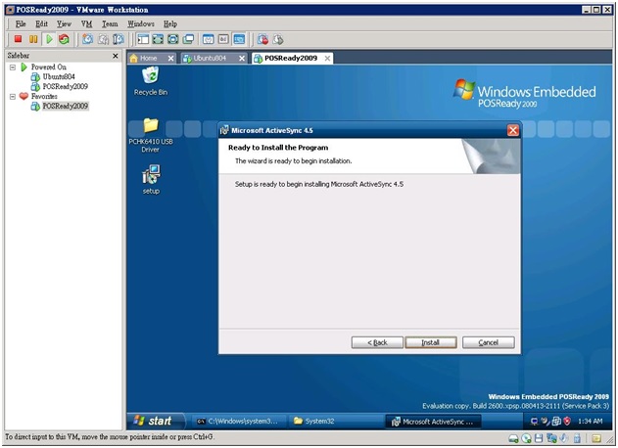Open the VM menu

click(x=87, y=24)
